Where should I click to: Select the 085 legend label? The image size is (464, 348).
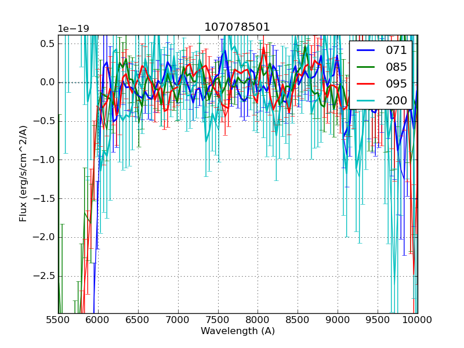[x=397, y=67]
